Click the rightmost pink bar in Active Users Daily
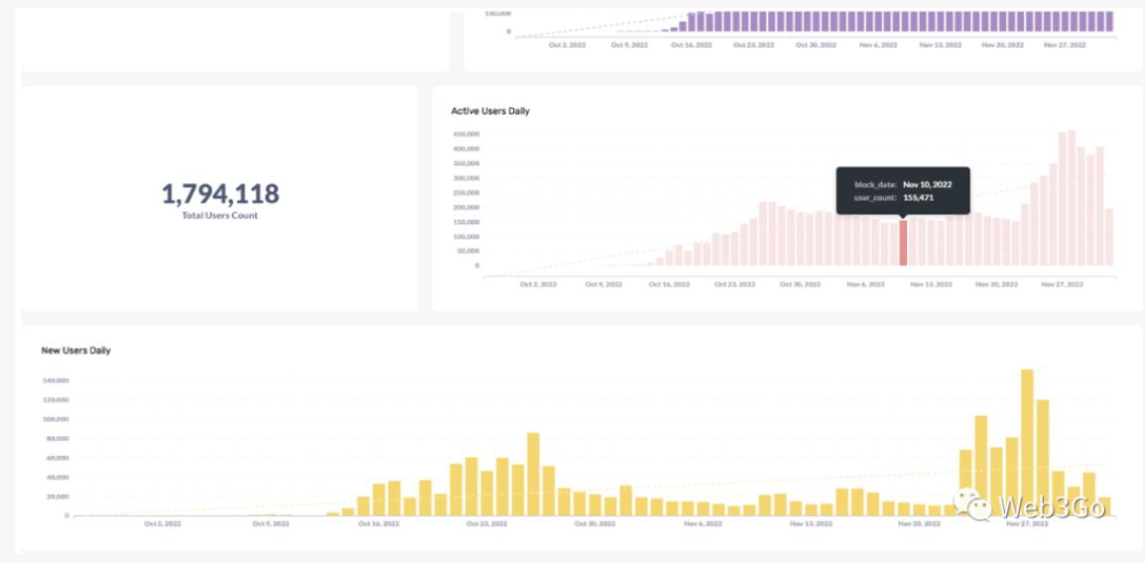 click(1108, 237)
